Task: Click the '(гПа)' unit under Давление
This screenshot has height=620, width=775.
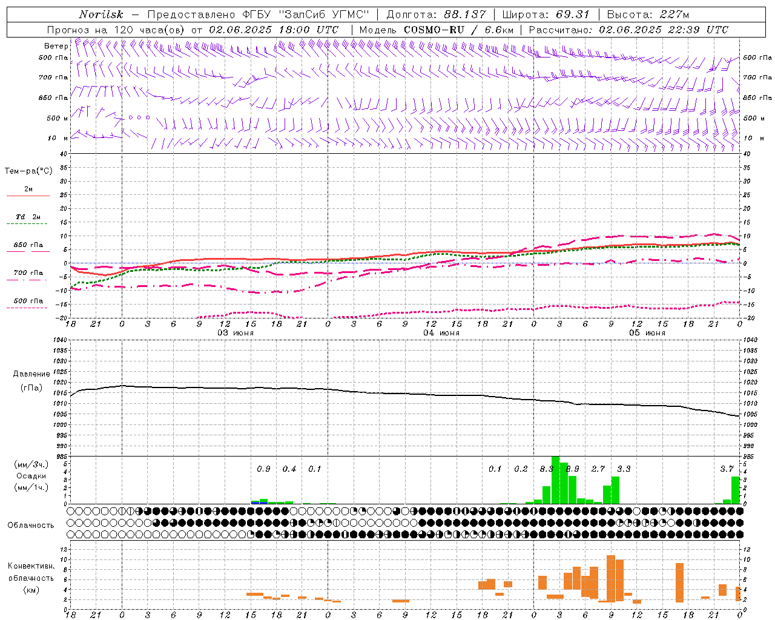Action: click(x=31, y=387)
